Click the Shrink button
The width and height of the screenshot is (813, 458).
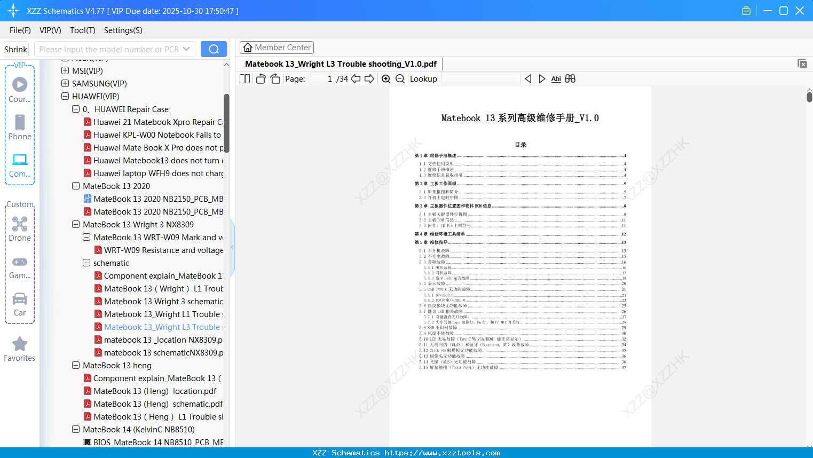tap(15, 49)
